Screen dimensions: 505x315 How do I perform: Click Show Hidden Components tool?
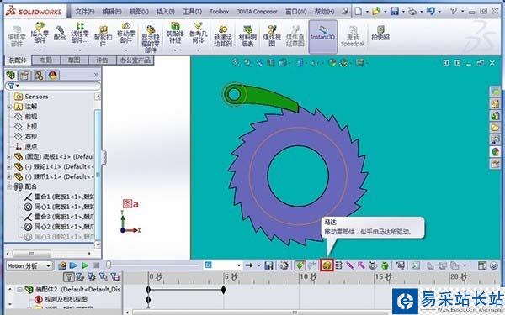click(151, 39)
